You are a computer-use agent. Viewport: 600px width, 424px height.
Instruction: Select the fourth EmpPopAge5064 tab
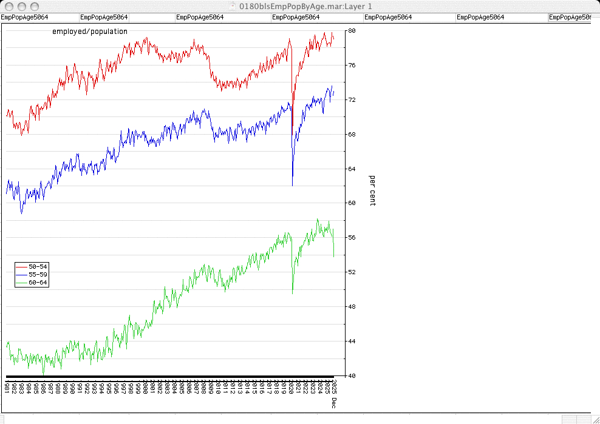click(x=296, y=18)
